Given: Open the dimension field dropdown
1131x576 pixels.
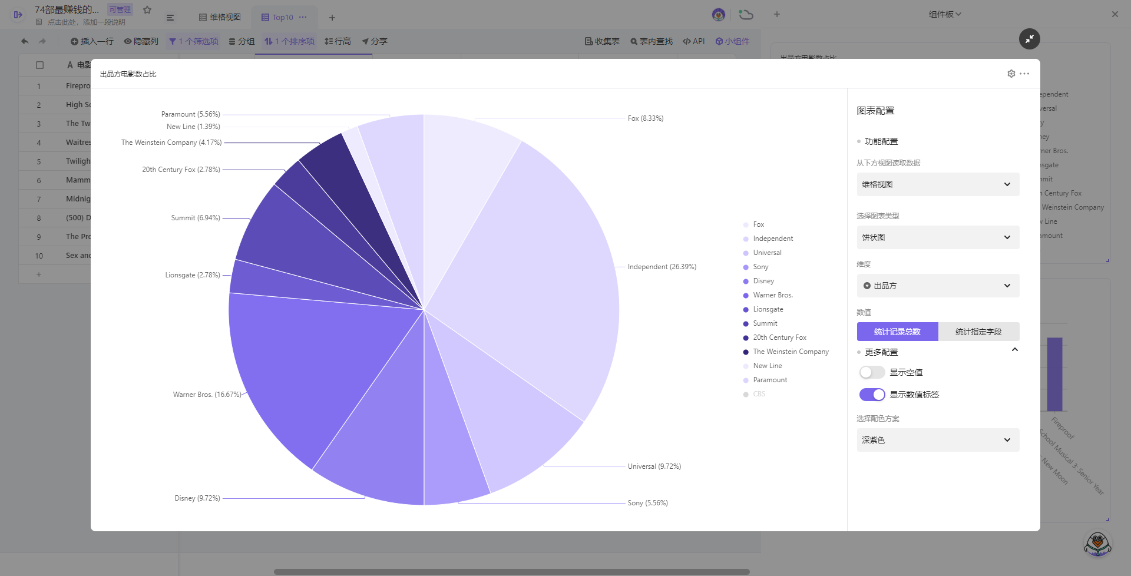Looking at the screenshot, I should click(x=937, y=286).
